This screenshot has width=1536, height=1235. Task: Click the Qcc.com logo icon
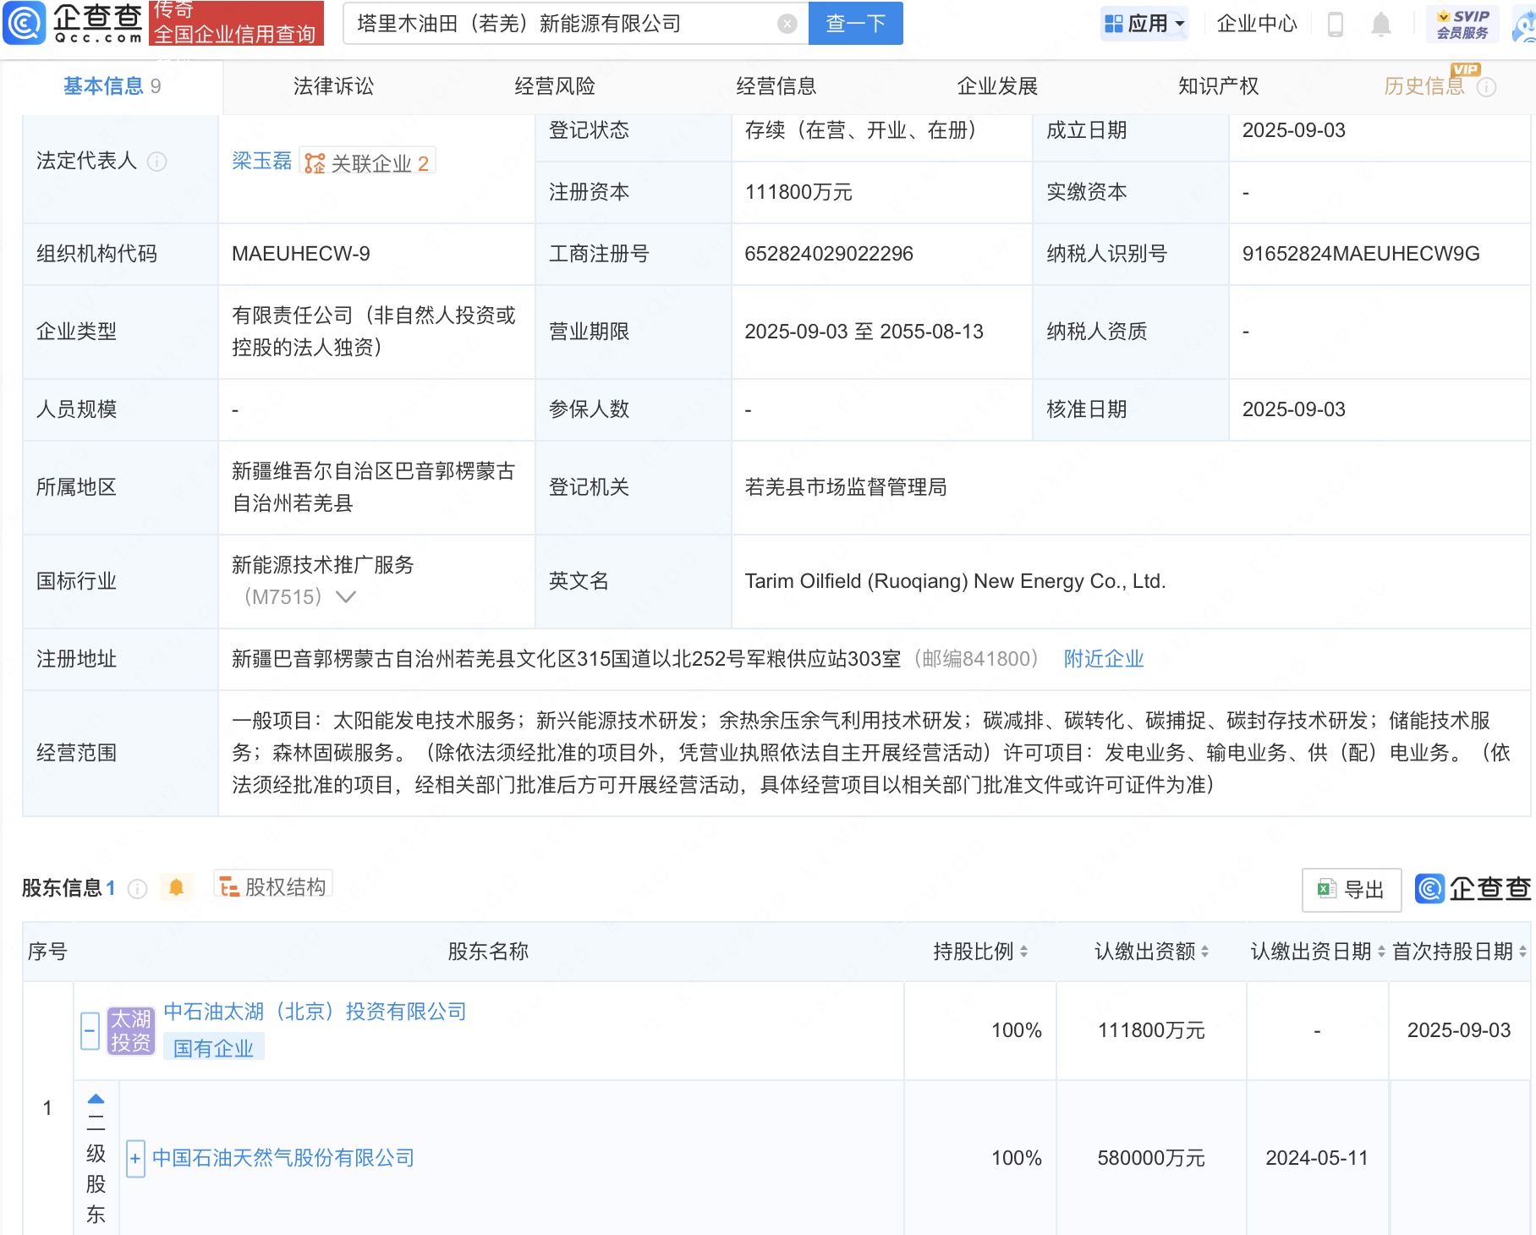click(24, 23)
